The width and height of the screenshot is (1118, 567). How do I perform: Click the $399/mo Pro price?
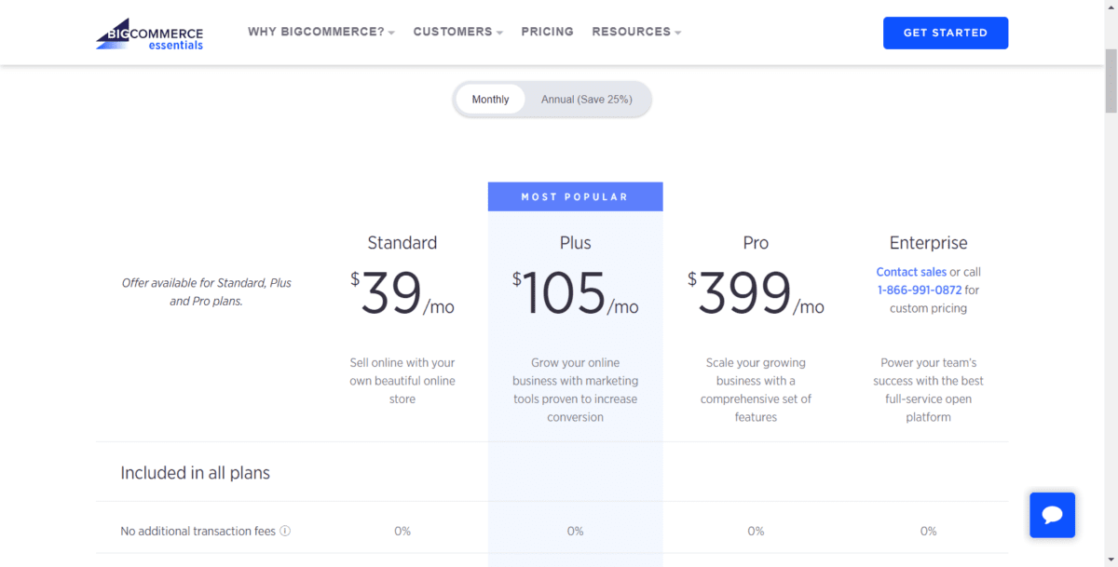(x=756, y=293)
